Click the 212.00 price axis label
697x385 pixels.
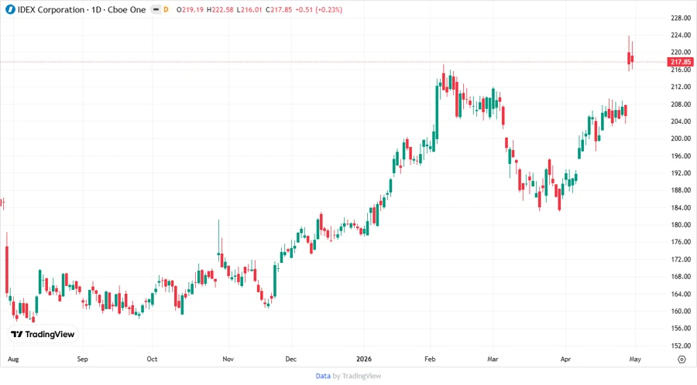(681, 87)
